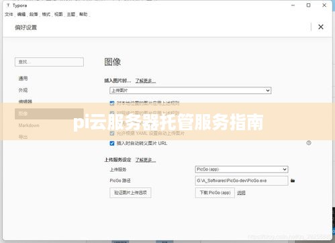Click 验证图片上传选项 button
Viewport: 335px width, 243px height.
pyautogui.click(x=130, y=193)
